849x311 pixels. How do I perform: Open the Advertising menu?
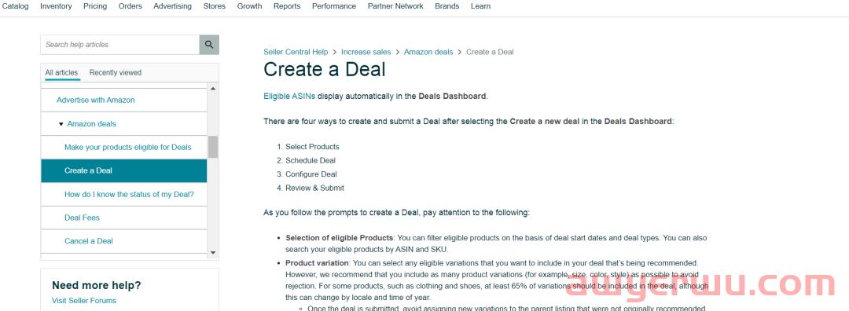172,6
